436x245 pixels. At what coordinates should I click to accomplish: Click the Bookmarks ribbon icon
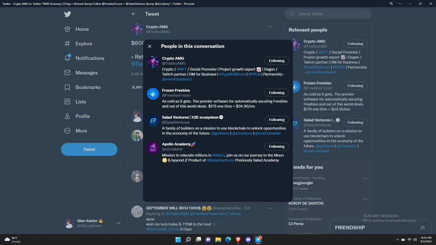[x=67, y=87]
